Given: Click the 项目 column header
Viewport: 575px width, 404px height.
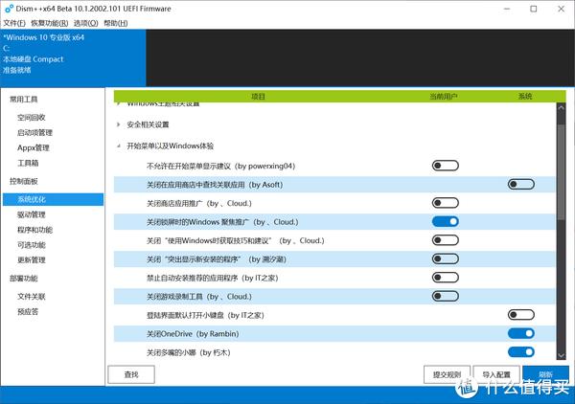Looking at the screenshot, I should (258, 97).
